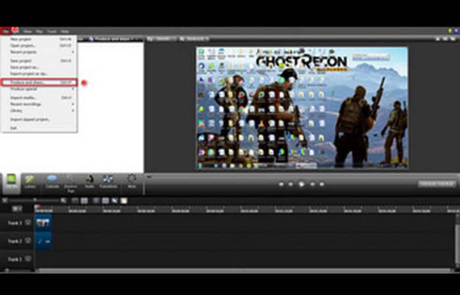This screenshot has height=295, width=460.
Task: Toggle the lock on Track 2
Action: point(28,241)
